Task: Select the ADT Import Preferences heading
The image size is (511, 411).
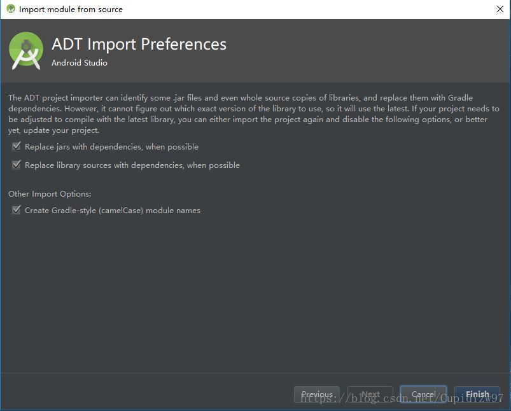Action: (x=139, y=45)
